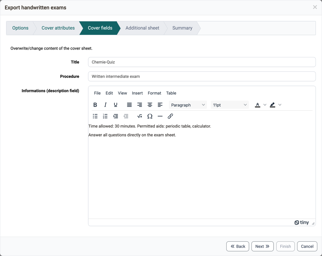Toggle underline formatting in the editor
Viewport: 322px width, 256px height.
116,105
